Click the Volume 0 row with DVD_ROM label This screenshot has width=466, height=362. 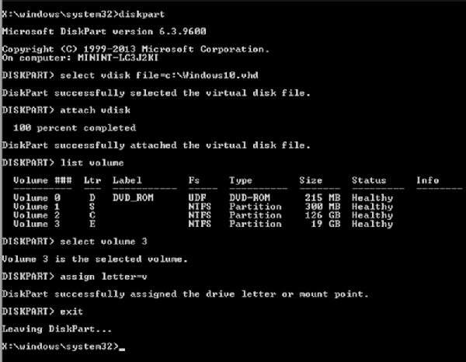coord(203,198)
